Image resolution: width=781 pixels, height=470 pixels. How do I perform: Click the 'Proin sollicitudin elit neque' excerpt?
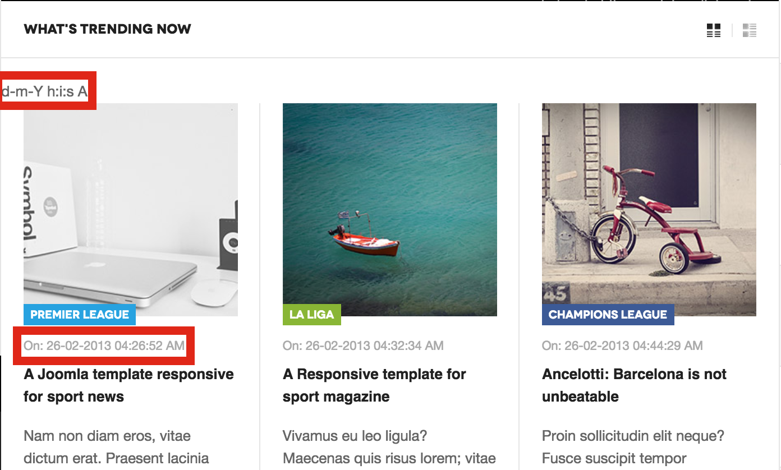click(x=633, y=447)
